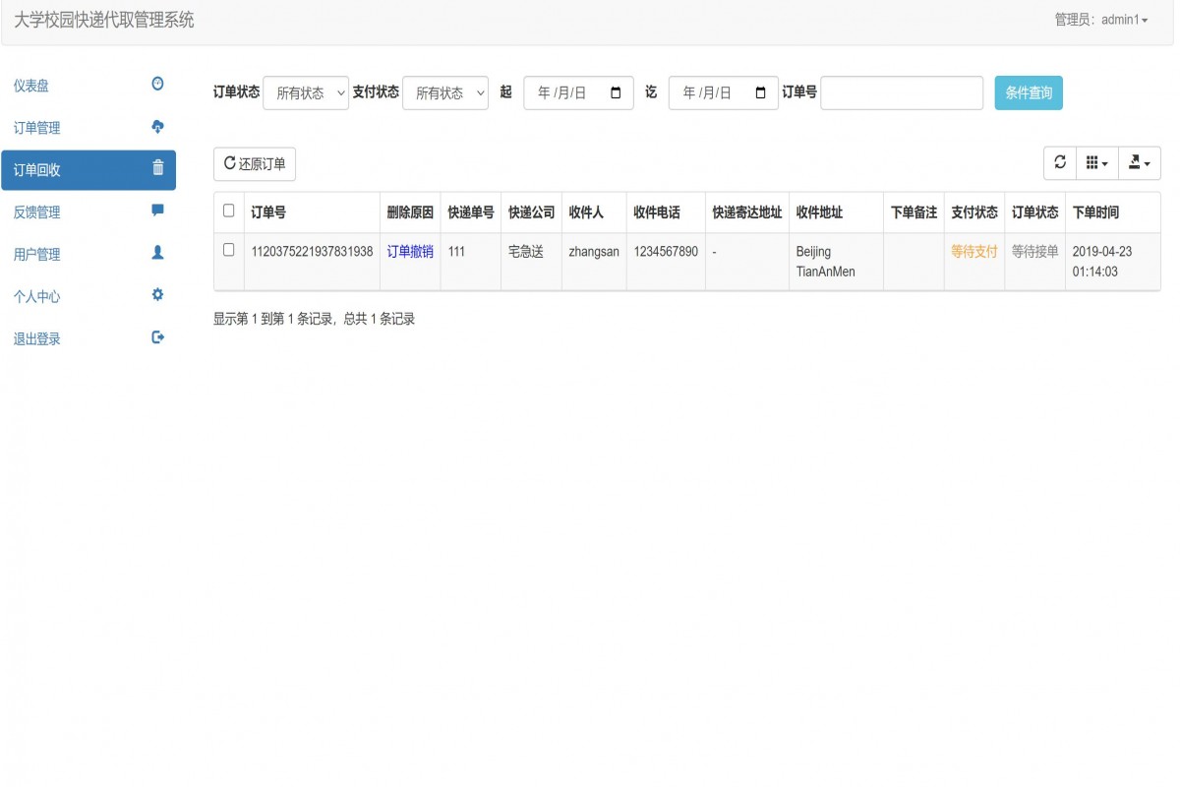Click the dashboard clock icon beside 仪表盘
The height and width of the screenshot is (787, 1180).
[156, 85]
